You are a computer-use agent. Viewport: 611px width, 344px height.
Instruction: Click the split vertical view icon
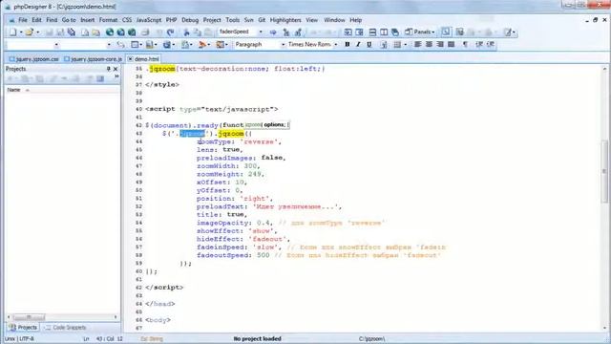click(x=384, y=32)
